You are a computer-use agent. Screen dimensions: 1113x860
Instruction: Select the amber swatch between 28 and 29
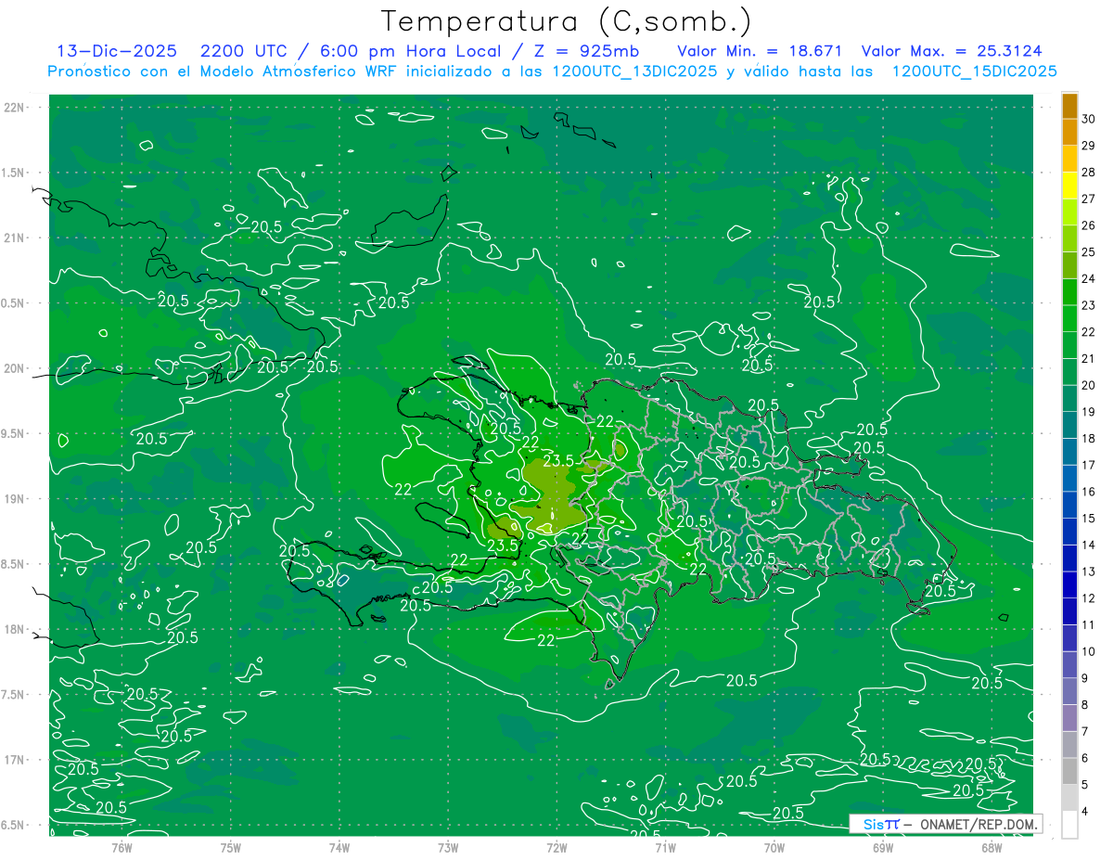click(x=1069, y=159)
